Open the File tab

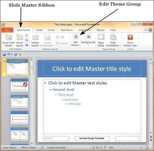click(x=7, y=30)
